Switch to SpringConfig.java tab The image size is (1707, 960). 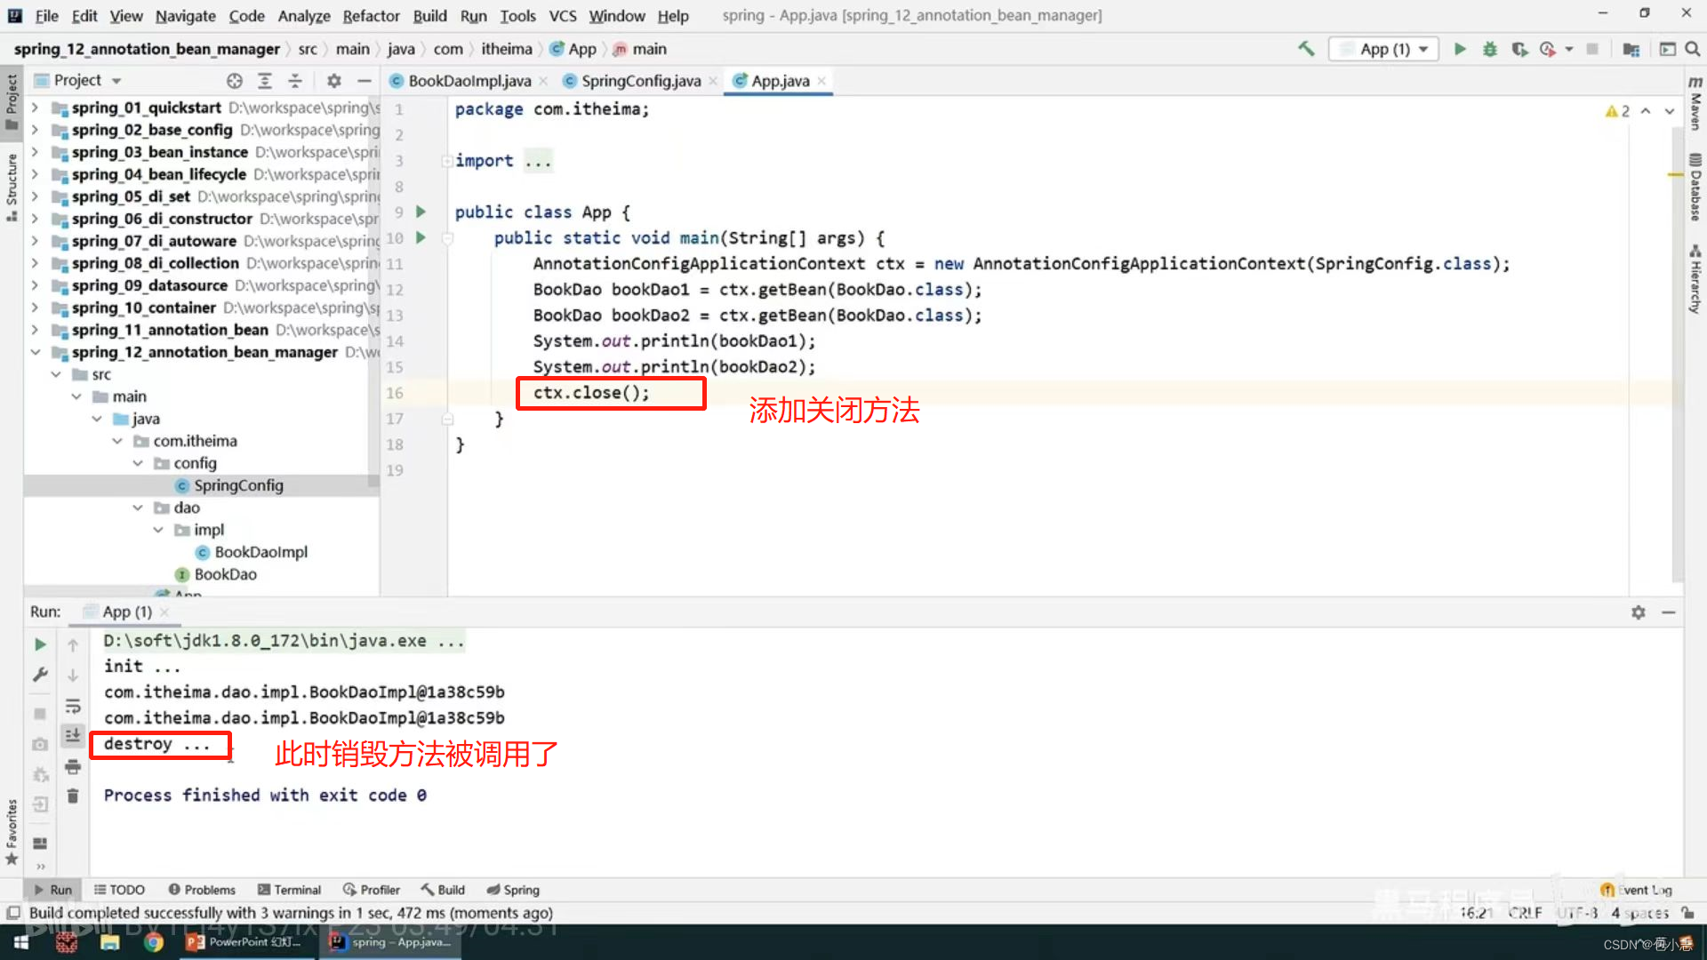pyautogui.click(x=640, y=81)
